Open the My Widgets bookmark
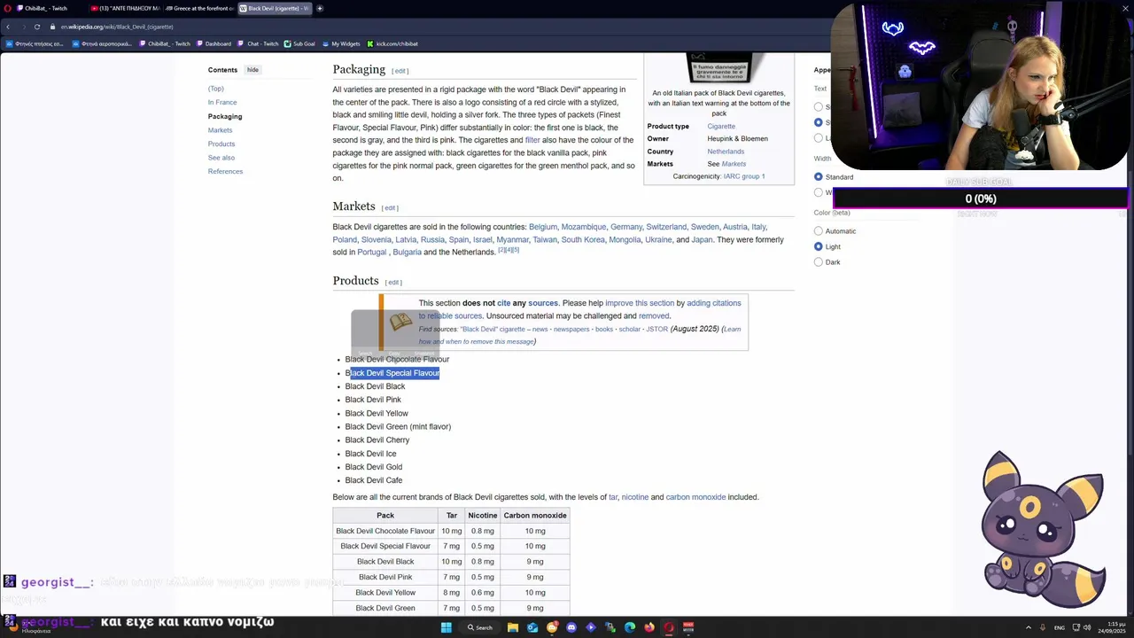 tap(341, 43)
